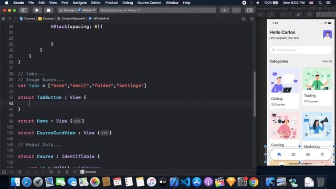The width and height of the screenshot is (336, 189).
Task: Open Final Cut Pro from Dock
Action: [x=219, y=182]
